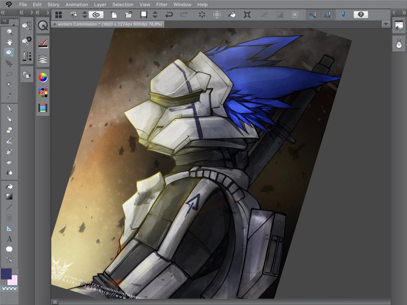407x305 pixels.
Task: Select the Move layer tool
Action: click(10, 63)
